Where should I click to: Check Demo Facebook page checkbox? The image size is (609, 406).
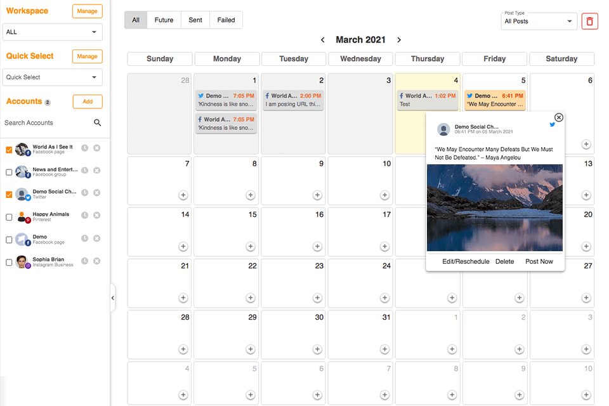tap(9, 240)
